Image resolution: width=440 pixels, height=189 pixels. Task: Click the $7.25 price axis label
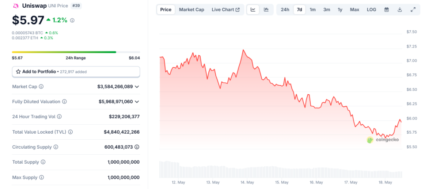(412, 46)
